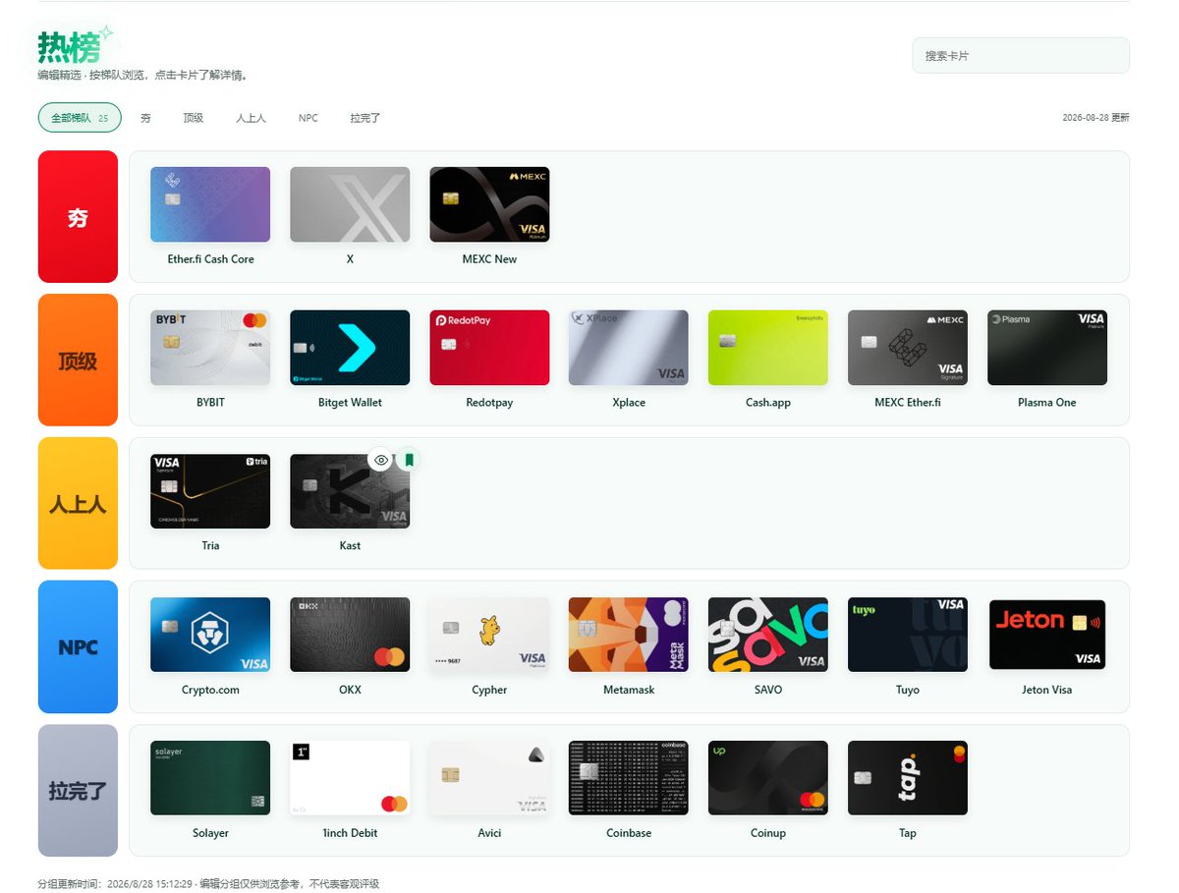Image resolution: width=1179 pixels, height=893 pixels.
Task: Open the Ether.fi Cash Core card image
Action: [x=210, y=204]
